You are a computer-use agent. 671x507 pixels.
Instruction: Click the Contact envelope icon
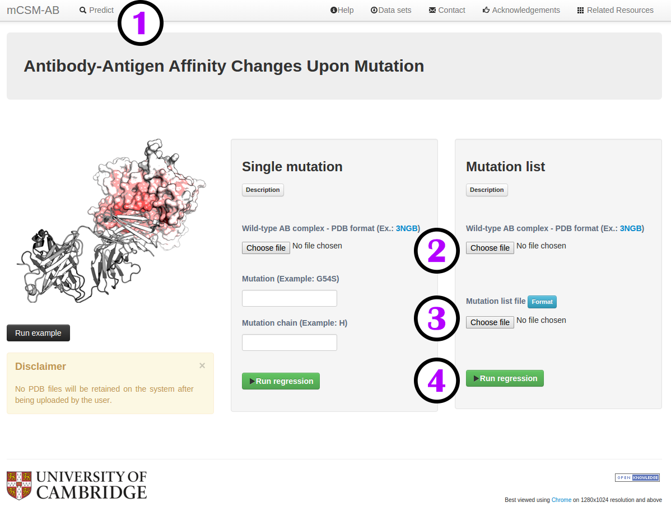coord(432,10)
